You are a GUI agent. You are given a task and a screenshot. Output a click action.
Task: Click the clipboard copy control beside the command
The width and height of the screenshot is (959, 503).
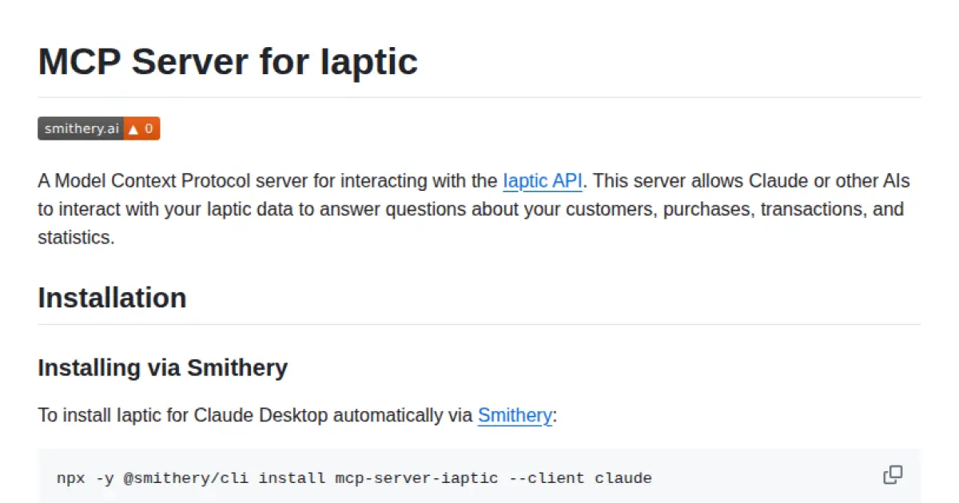(893, 475)
